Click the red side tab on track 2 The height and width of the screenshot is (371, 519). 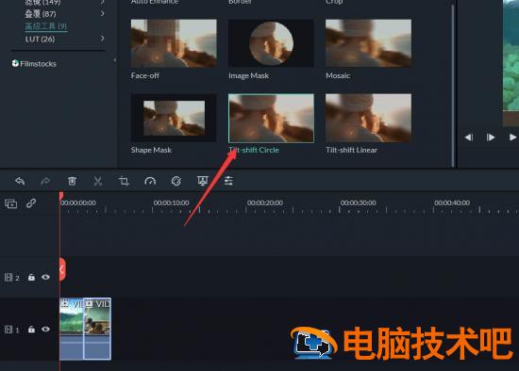pyautogui.click(x=62, y=269)
